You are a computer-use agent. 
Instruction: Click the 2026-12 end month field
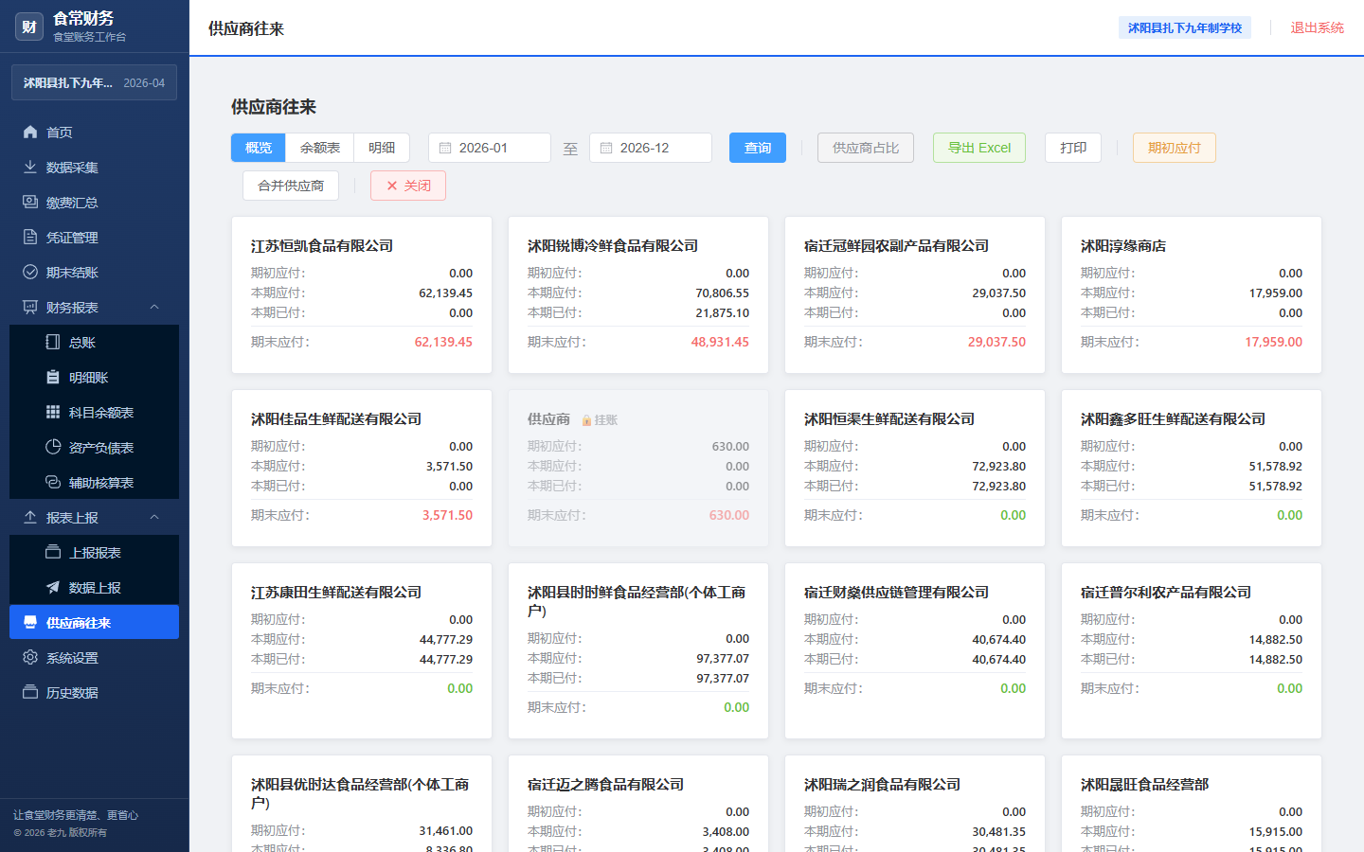point(651,148)
